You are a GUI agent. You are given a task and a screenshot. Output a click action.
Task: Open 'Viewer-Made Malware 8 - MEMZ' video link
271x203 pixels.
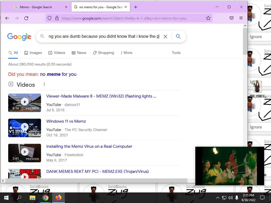[x=101, y=96]
